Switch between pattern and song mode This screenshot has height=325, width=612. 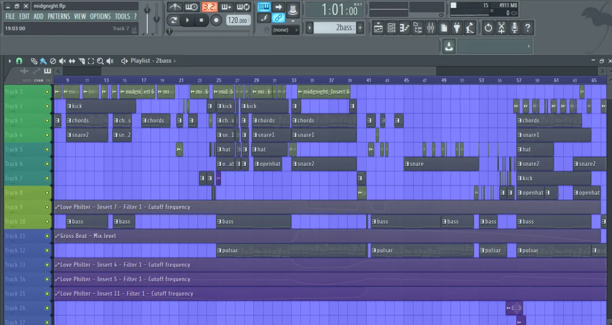174,20
